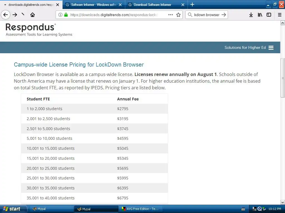Click the $3745 annual fee value
285x213 pixels.
pyautogui.click(x=123, y=129)
